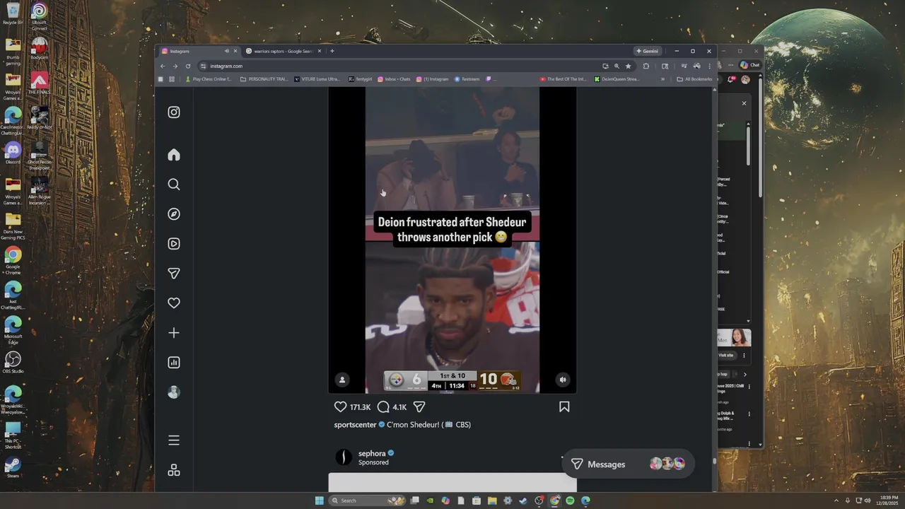Open the Restream bookmark
The width and height of the screenshot is (905, 509).
pos(467,79)
